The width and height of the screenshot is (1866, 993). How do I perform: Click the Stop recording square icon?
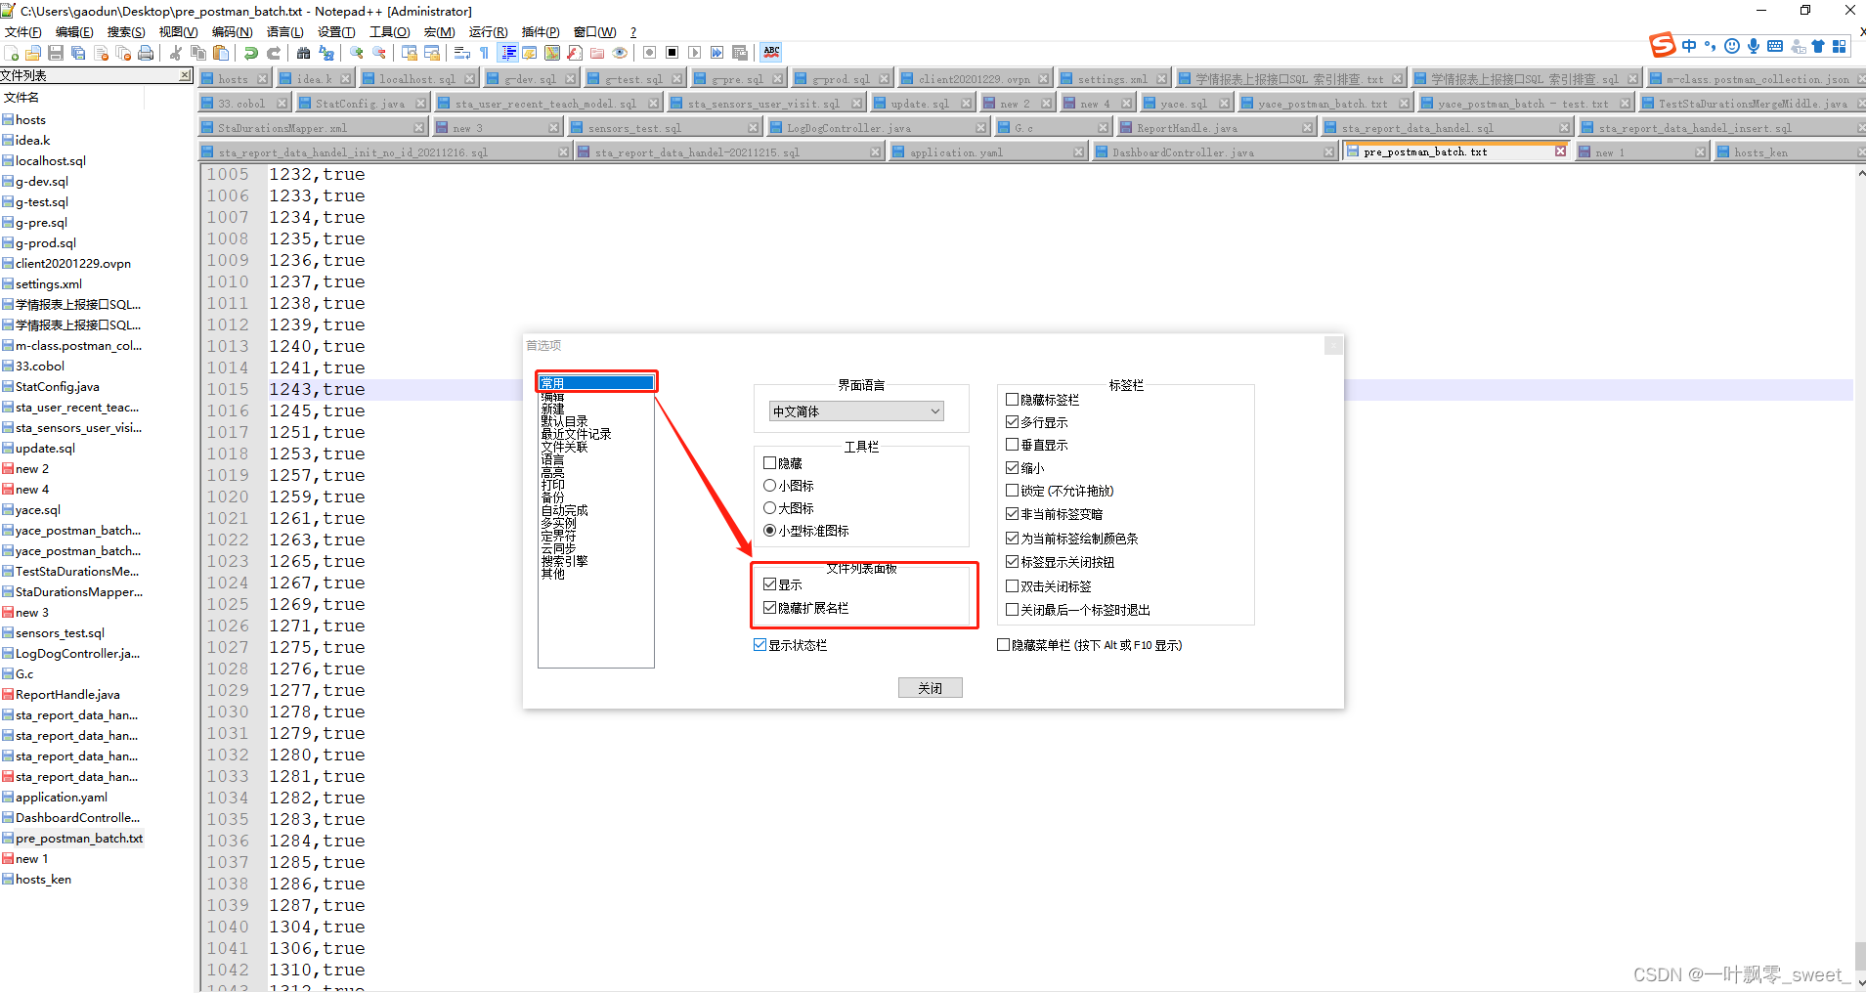(x=673, y=53)
